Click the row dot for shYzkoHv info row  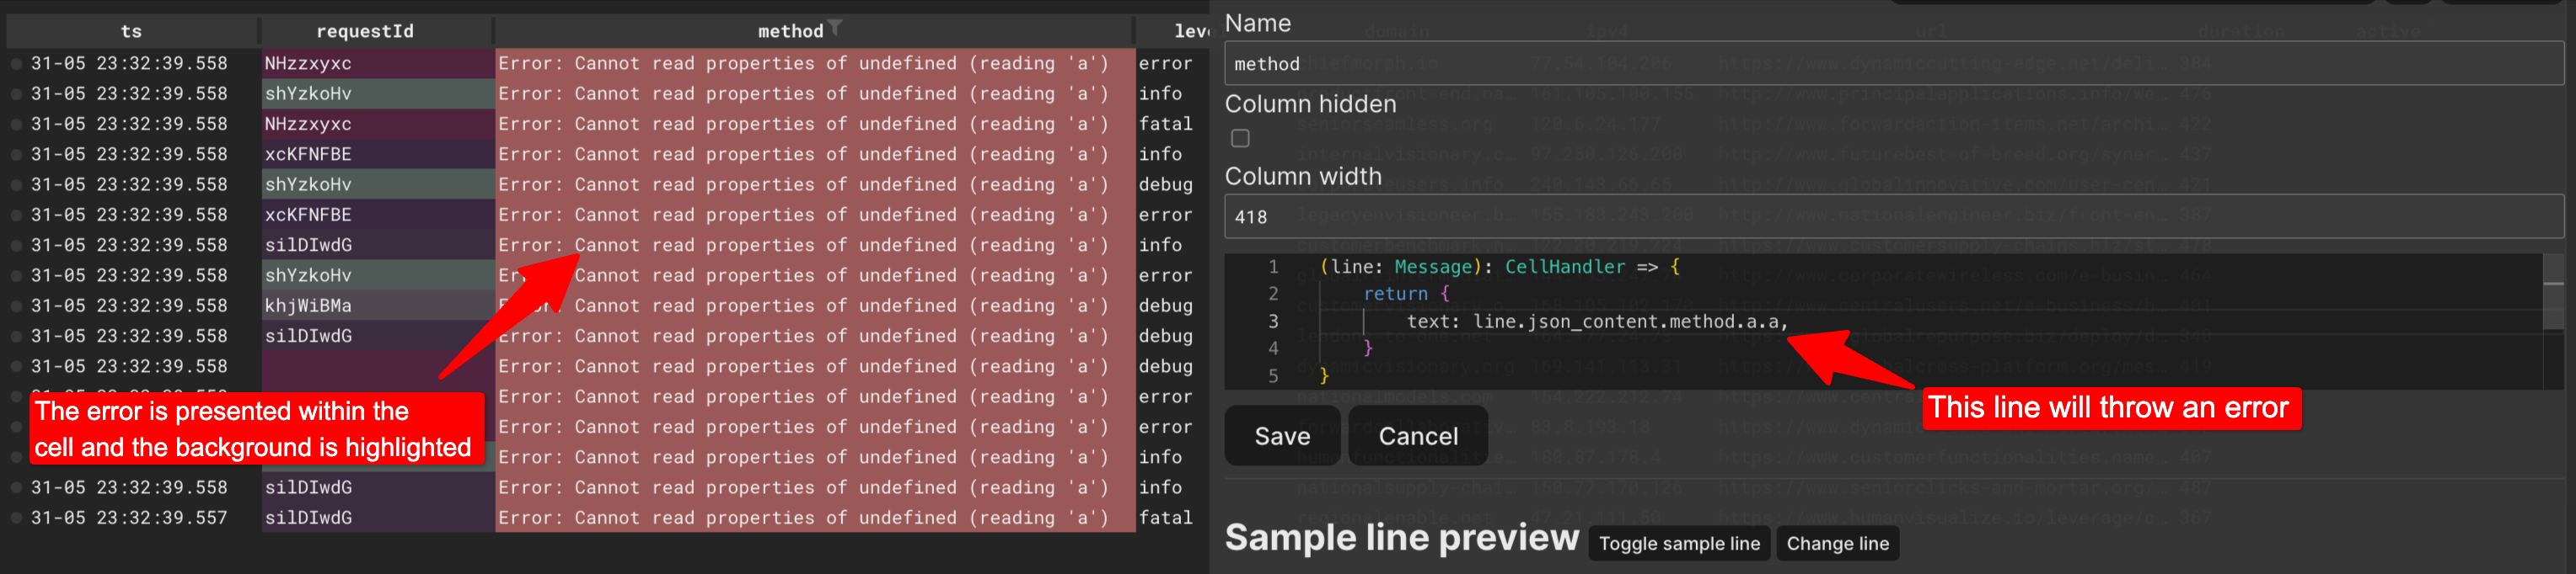point(17,93)
